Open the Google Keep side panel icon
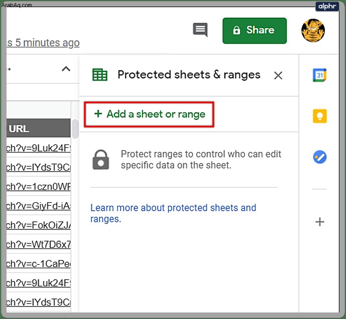The height and width of the screenshot is (319, 346). coord(320,116)
